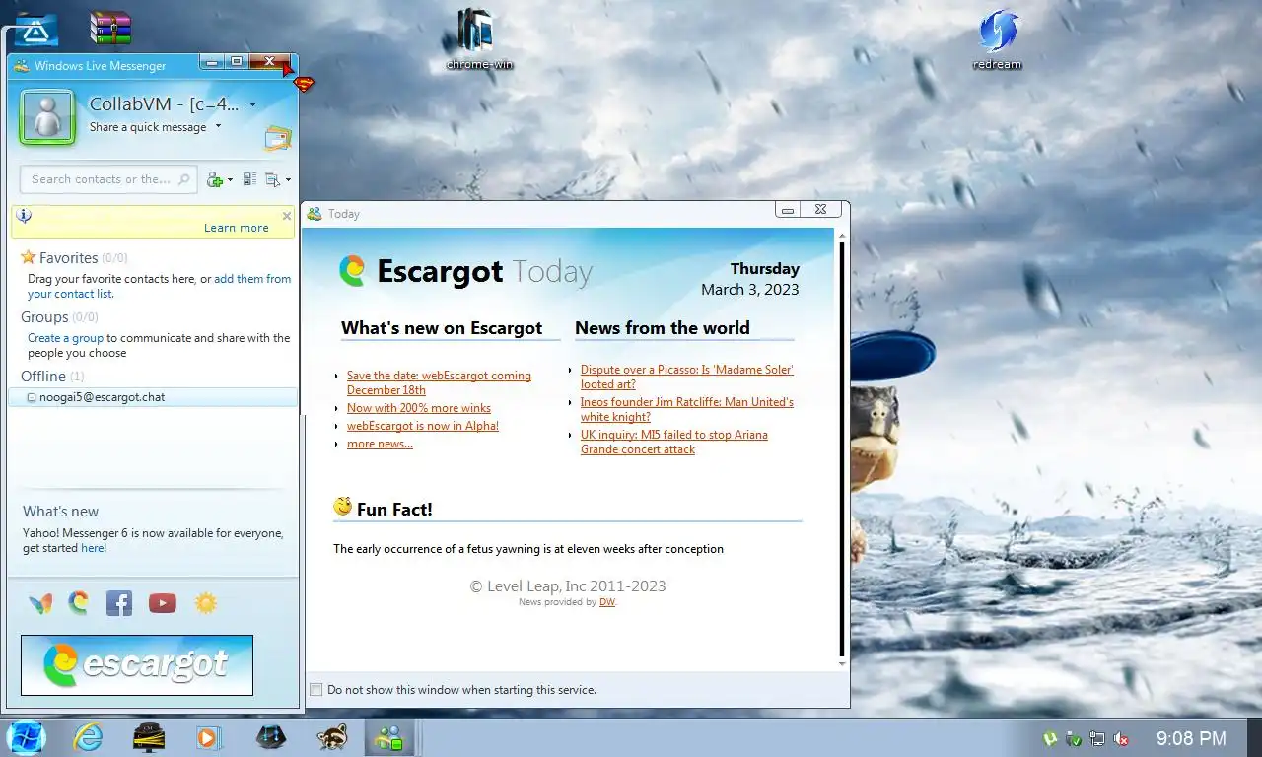Select contact noogai5@escargot.chat
This screenshot has height=757, width=1262.
point(153,397)
